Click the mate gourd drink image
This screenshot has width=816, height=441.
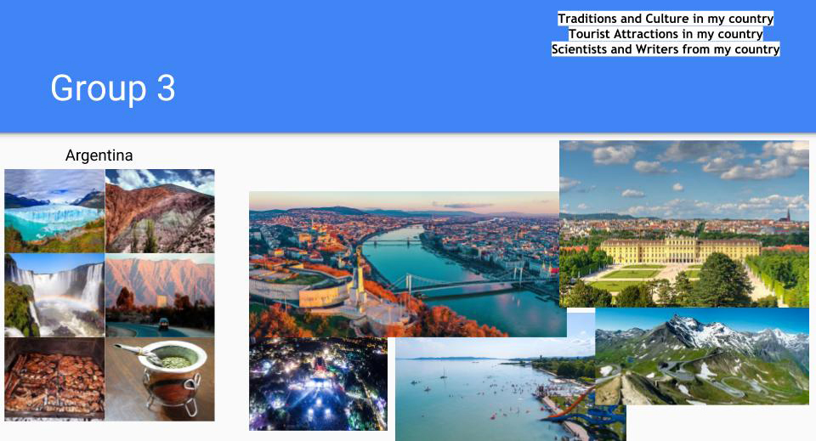pos(160,378)
